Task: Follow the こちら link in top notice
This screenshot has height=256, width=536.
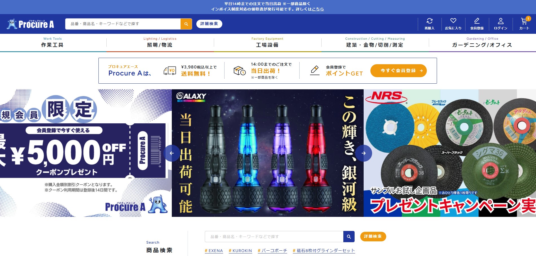Action: point(318,9)
